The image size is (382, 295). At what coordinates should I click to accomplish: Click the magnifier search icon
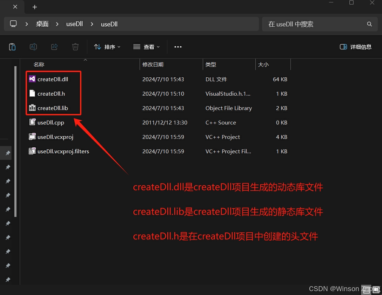pyautogui.click(x=369, y=24)
